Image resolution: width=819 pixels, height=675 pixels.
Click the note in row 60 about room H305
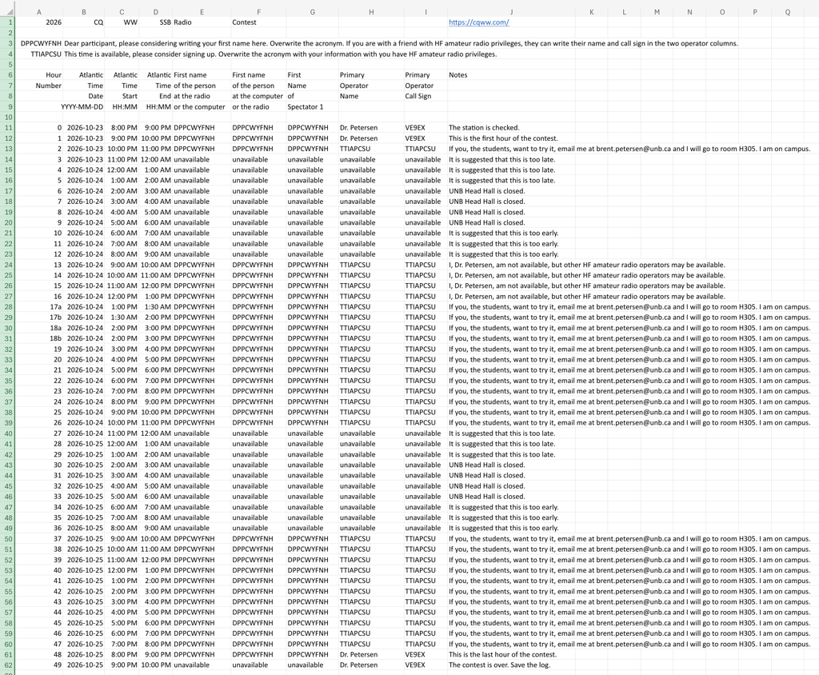tap(629, 644)
